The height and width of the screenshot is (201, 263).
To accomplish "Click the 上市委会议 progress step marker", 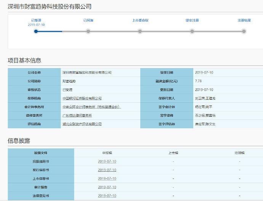I will coord(140,31).
